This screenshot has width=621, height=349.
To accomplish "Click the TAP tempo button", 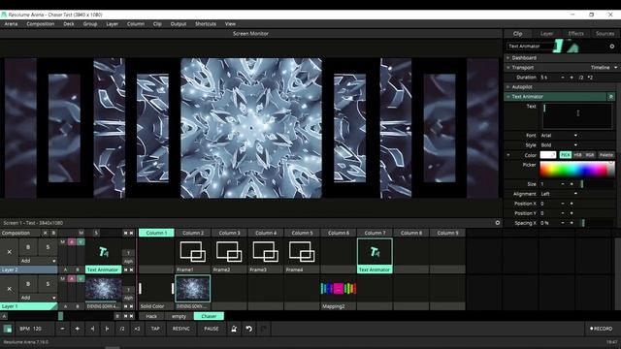I will (x=155, y=329).
